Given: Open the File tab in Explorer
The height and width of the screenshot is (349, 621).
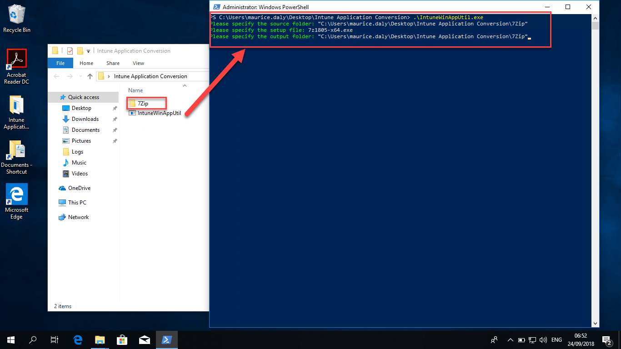Looking at the screenshot, I should coord(60,63).
